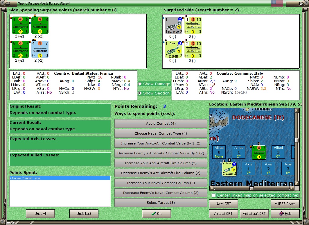Open the Anti-aircraft CRT chart
The image size is (309, 225).
(x=254, y=214)
